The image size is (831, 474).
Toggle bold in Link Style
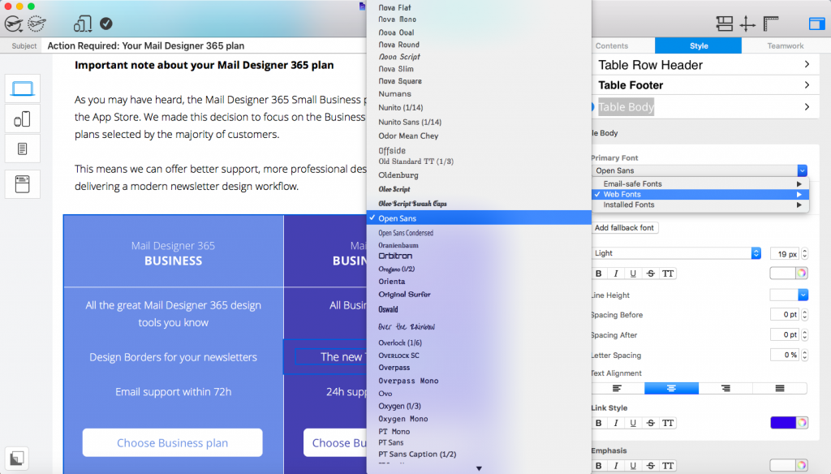(x=599, y=423)
